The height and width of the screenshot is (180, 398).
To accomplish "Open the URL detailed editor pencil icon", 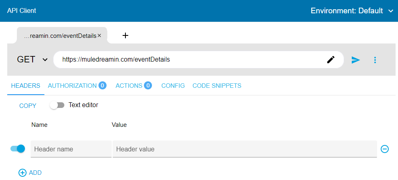I will tap(331, 60).
